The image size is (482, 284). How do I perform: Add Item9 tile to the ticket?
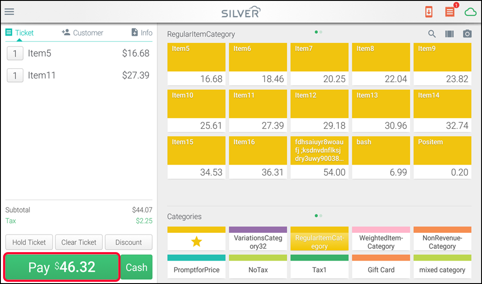[442, 64]
